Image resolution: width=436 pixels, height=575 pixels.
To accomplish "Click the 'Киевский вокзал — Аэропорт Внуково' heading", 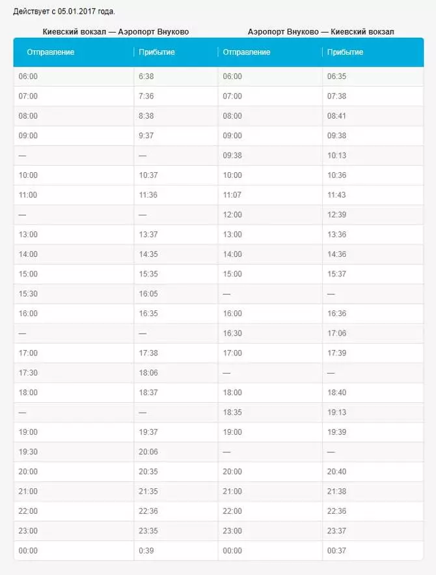I will pos(116,32).
